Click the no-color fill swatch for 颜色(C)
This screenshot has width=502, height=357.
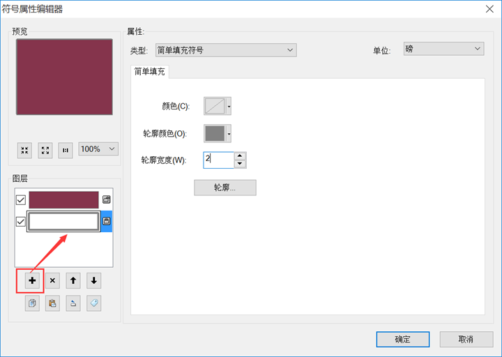pyautogui.click(x=215, y=106)
